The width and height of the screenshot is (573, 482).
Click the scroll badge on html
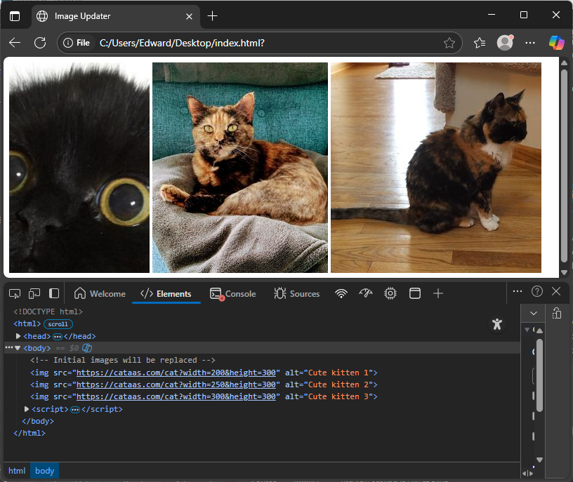click(x=58, y=324)
